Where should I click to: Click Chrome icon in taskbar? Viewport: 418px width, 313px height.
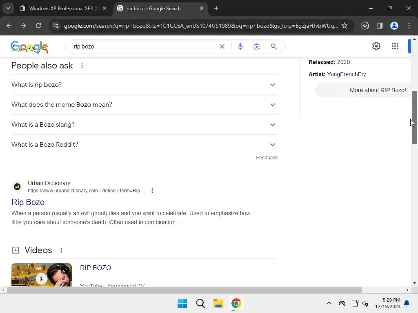236,303
